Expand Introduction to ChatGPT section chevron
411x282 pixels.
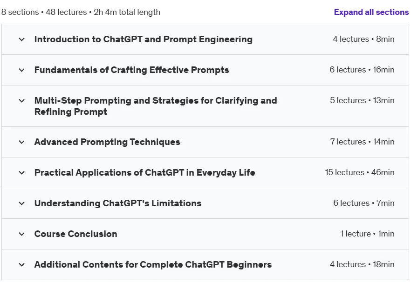coord(22,39)
